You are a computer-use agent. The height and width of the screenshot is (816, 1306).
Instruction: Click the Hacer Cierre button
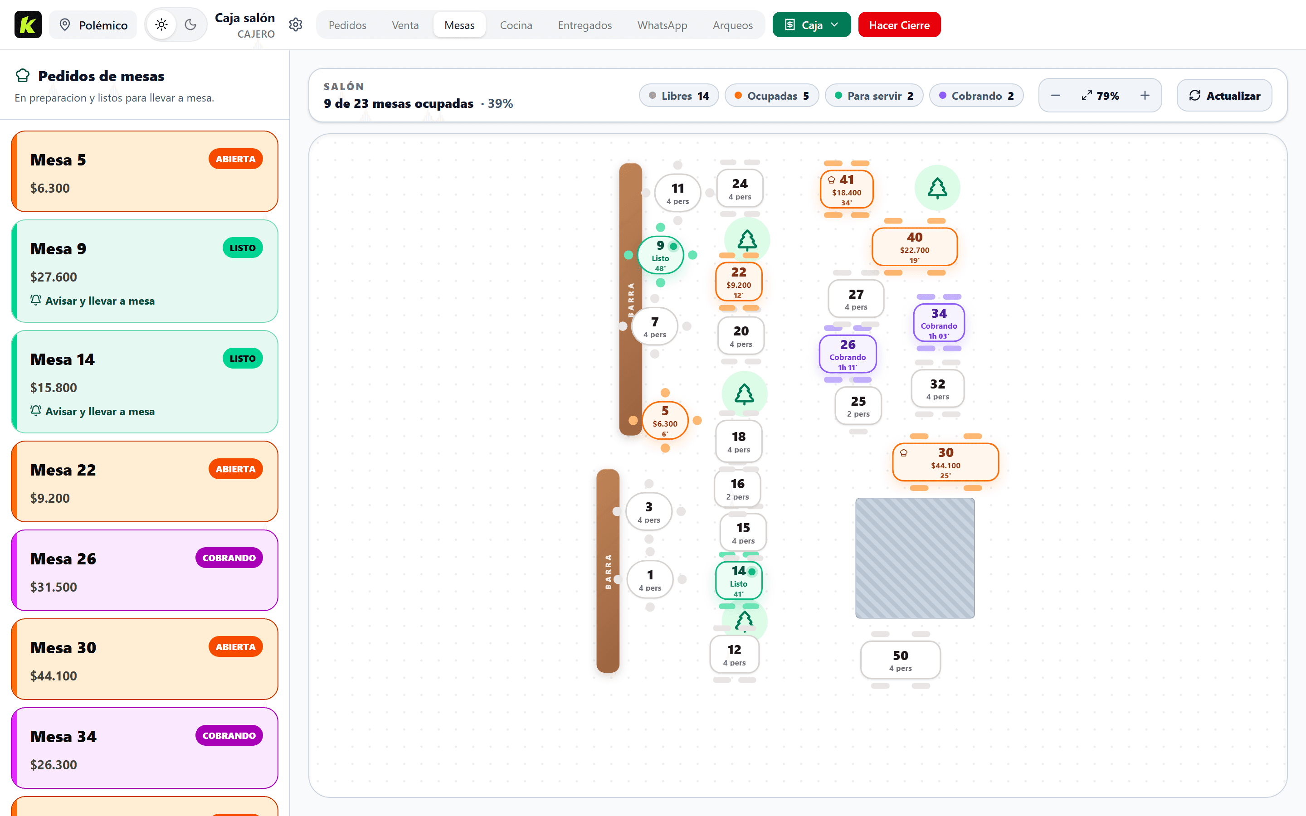899,25
